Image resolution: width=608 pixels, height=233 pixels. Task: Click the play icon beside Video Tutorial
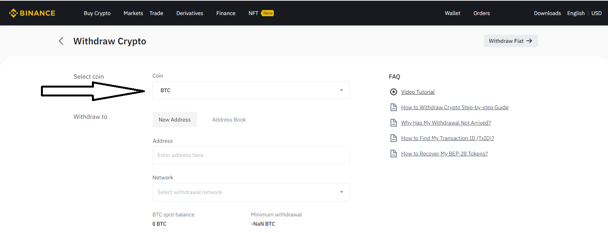(x=394, y=92)
